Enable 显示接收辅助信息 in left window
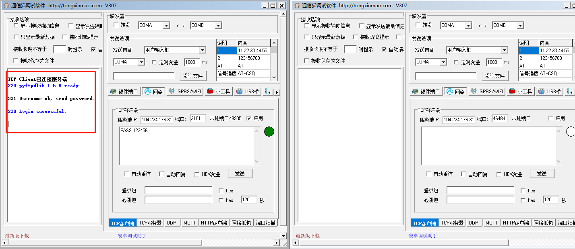The width and height of the screenshot is (575, 249). pos(16,26)
